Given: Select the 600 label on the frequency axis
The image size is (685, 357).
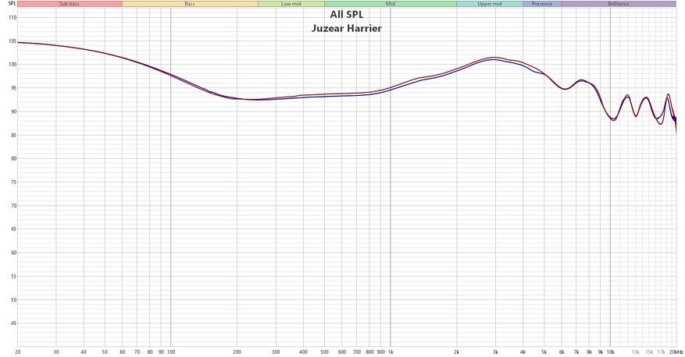Looking at the screenshot, I should 342,352.
